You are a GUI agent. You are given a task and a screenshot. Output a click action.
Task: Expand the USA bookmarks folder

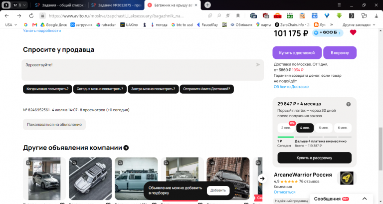pos(11,24)
